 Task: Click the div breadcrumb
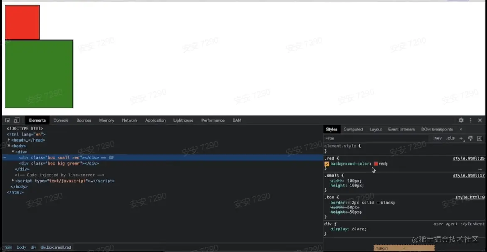(33, 247)
